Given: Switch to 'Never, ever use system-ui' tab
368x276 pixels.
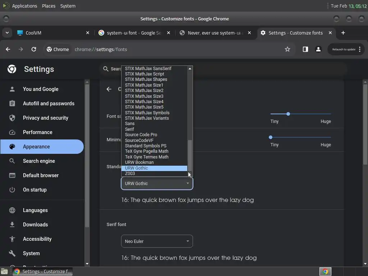Looking at the screenshot, I should pyautogui.click(x=215, y=33).
